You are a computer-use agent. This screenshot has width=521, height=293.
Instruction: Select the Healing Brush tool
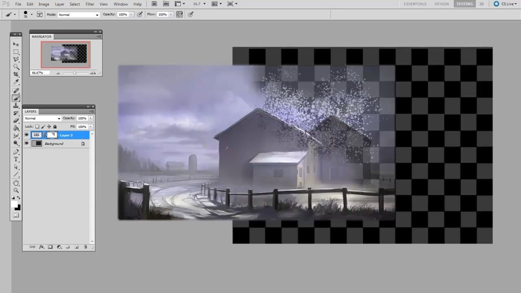click(x=16, y=91)
